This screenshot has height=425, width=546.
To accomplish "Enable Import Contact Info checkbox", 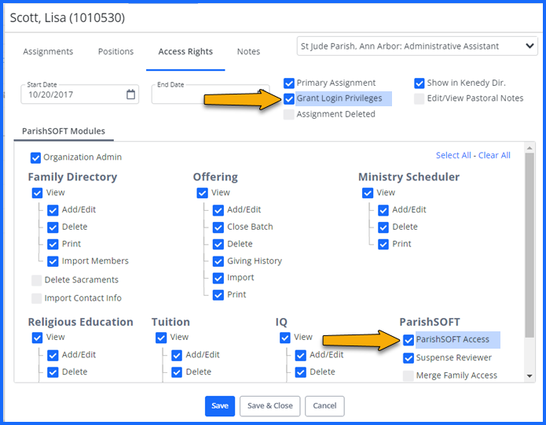I will pyautogui.click(x=37, y=298).
